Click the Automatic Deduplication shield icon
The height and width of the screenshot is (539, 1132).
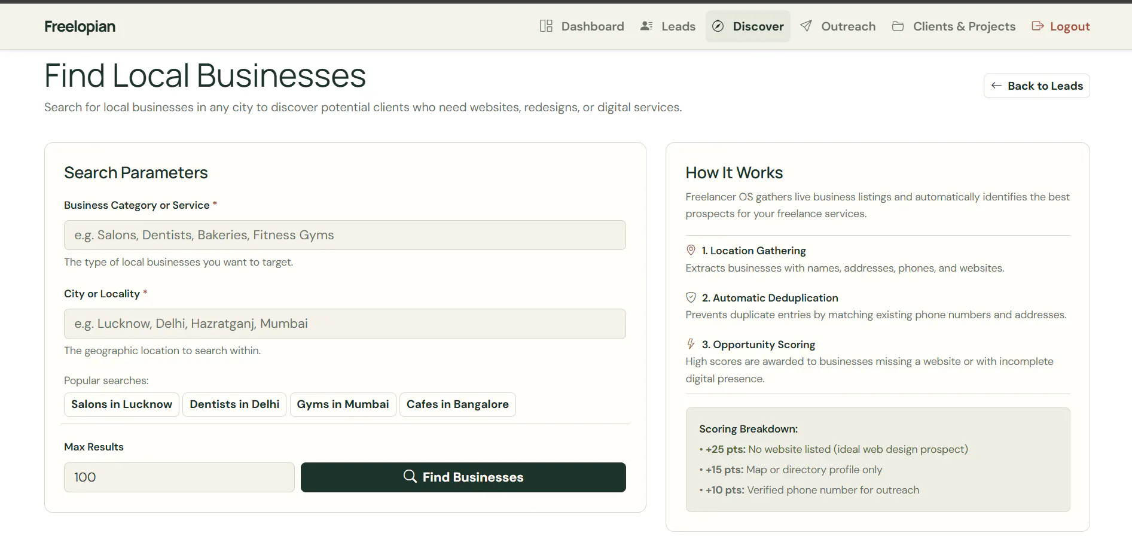click(691, 297)
